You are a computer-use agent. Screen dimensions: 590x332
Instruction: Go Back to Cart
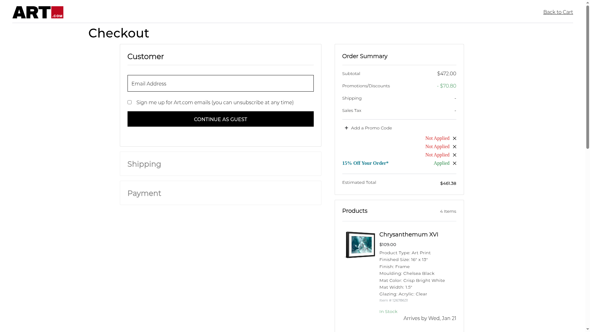[558, 12]
